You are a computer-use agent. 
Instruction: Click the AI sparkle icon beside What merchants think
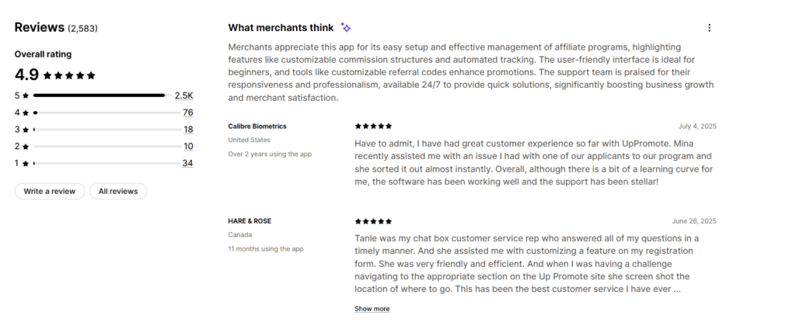pos(346,27)
